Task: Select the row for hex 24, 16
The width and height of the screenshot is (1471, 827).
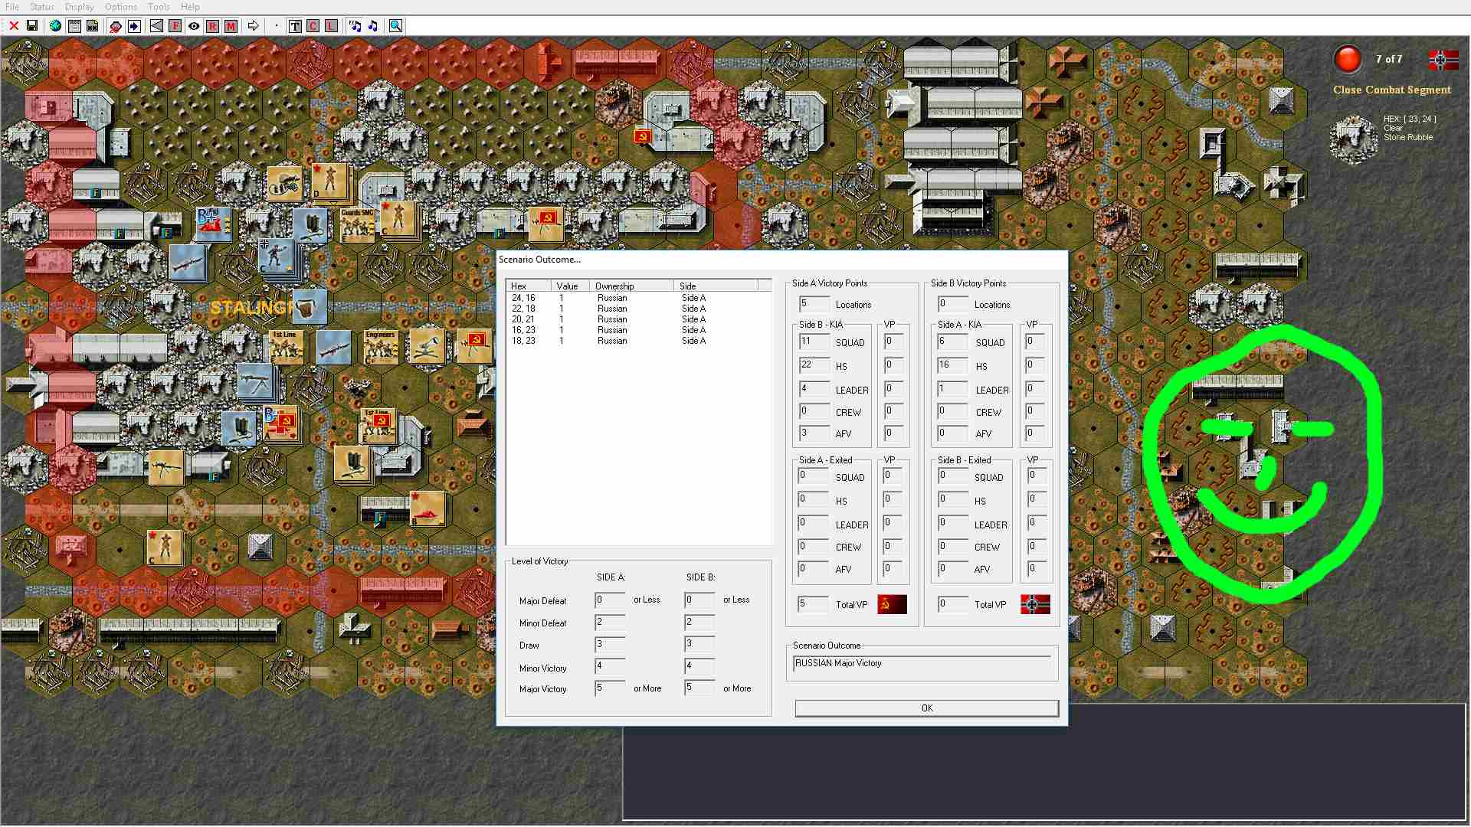Action: tap(639, 298)
